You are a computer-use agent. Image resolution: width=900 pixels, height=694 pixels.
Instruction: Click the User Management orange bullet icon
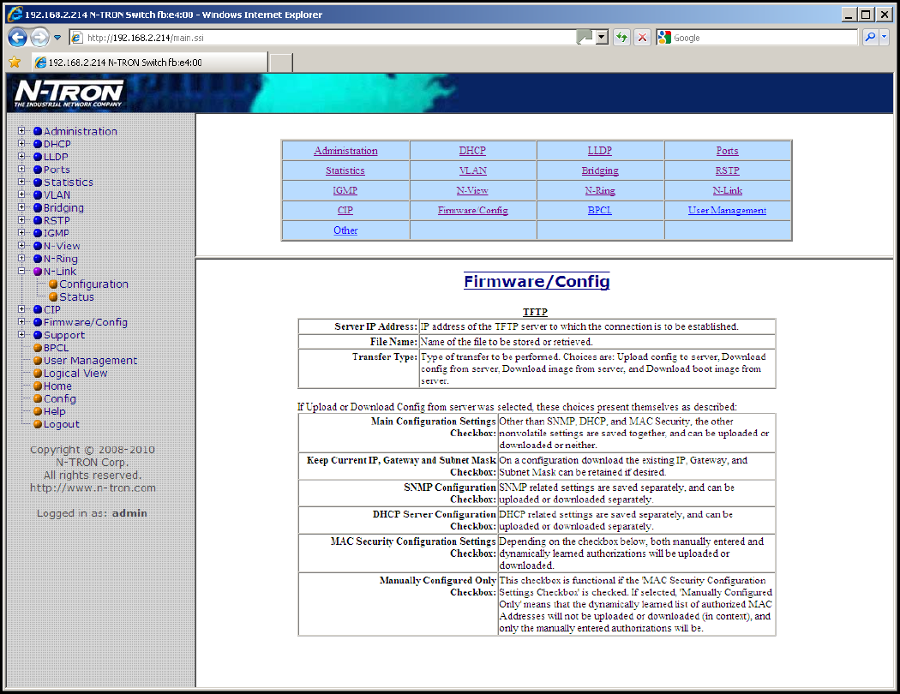point(38,360)
